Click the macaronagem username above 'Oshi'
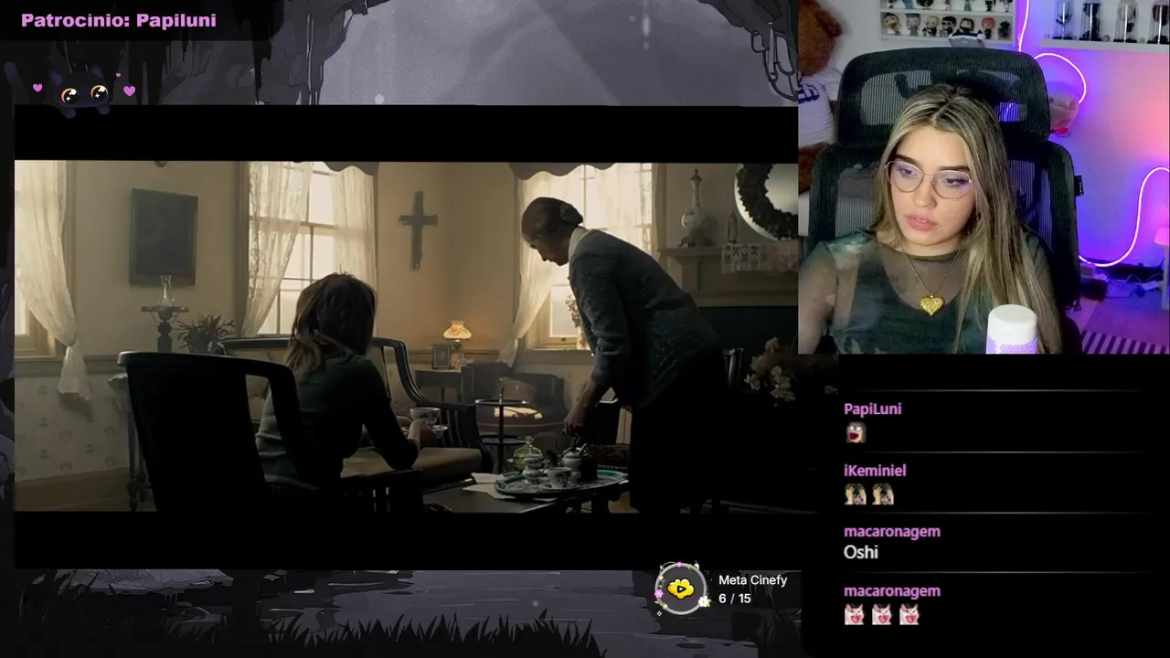1170x658 pixels. click(891, 531)
